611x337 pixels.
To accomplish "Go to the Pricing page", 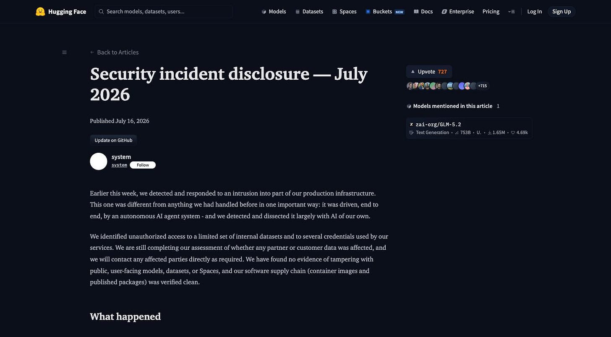I will 491,12.
